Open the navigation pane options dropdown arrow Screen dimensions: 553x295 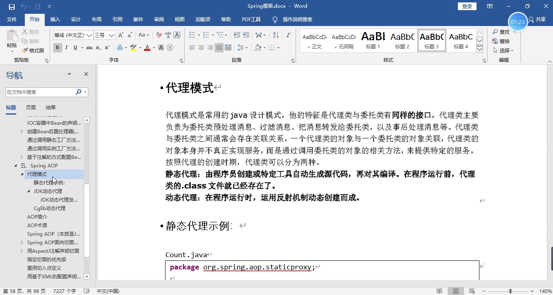(69, 74)
